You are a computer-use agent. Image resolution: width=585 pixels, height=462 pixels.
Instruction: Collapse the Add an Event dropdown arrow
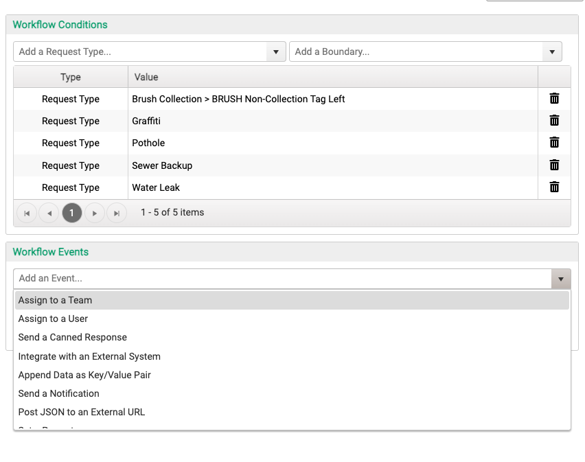(x=561, y=279)
